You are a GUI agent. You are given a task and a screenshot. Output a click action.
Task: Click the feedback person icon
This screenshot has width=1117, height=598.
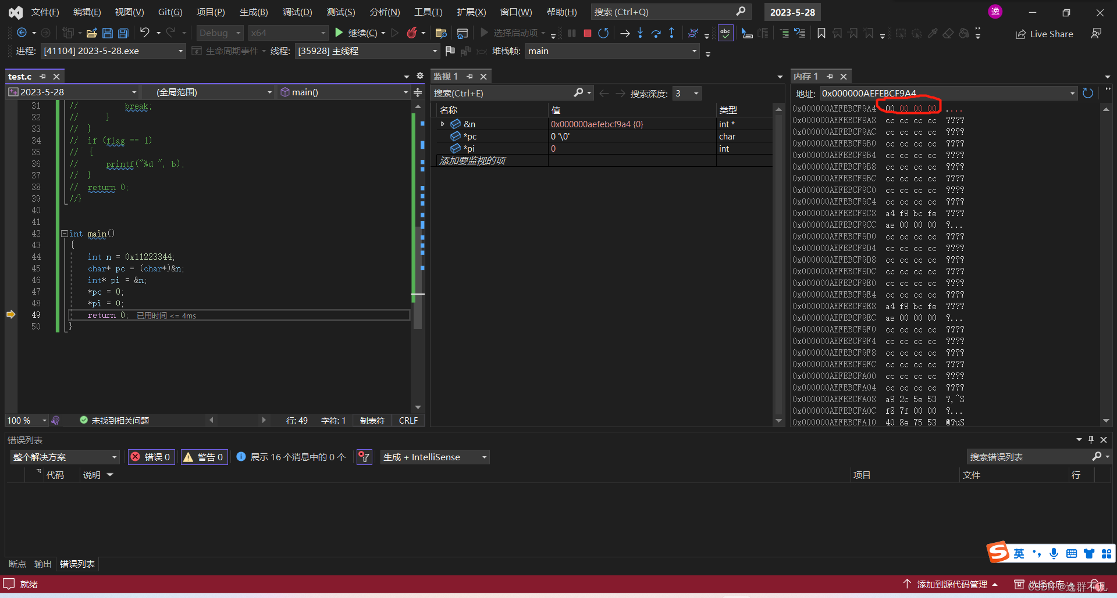click(1096, 34)
